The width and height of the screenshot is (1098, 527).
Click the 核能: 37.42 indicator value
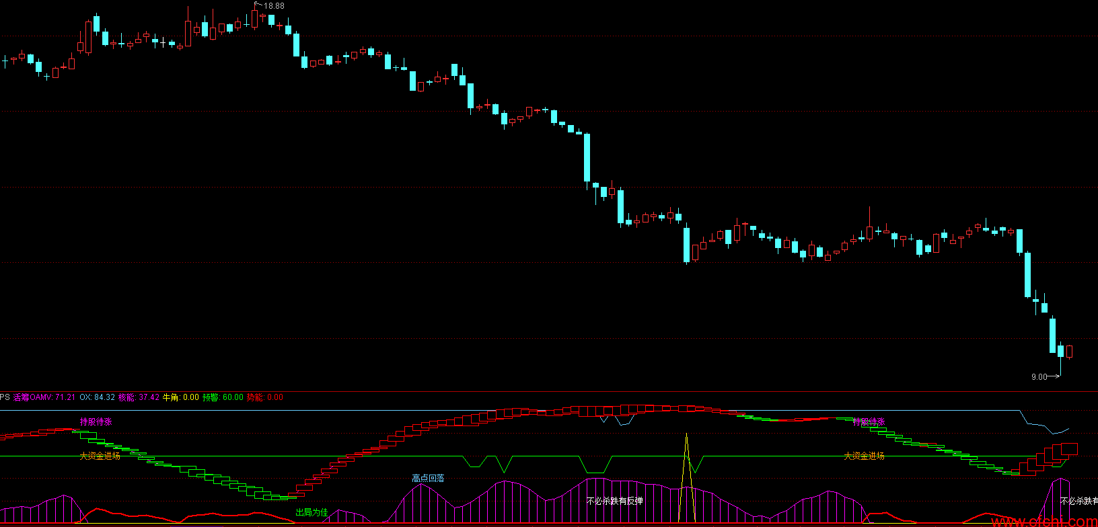pos(139,397)
